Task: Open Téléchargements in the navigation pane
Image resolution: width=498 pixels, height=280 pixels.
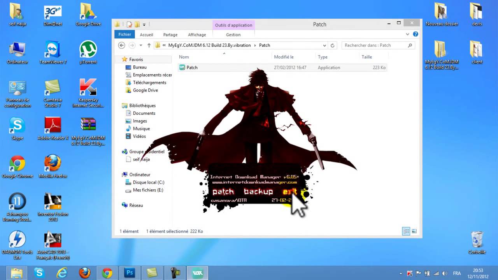Action: [x=149, y=82]
